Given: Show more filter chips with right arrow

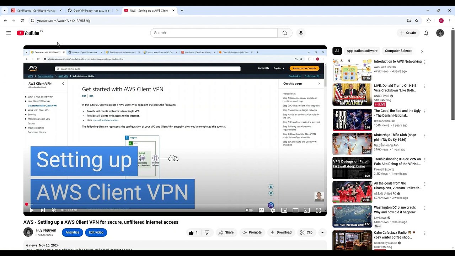Looking at the screenshot, I should tap(422, 51).
